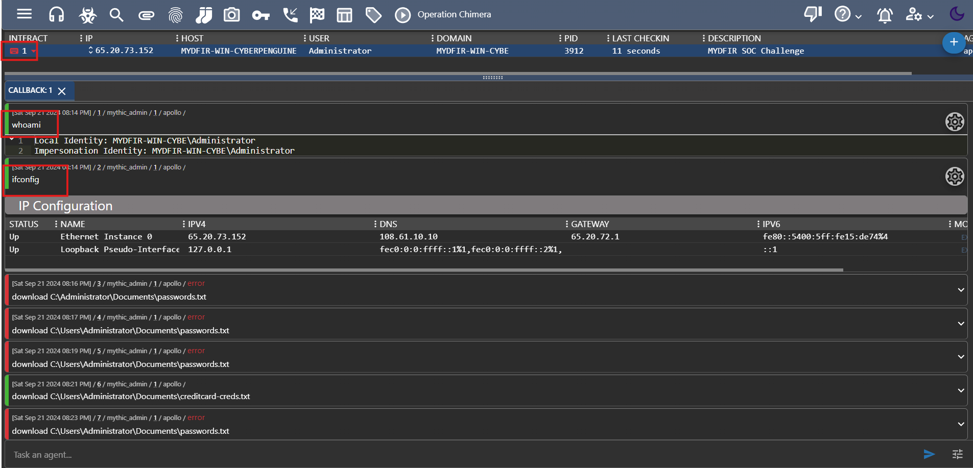Open the user settings dropdown
Image resolution: width=973 pixels, height=468 pixels.
tap(919, 15)
